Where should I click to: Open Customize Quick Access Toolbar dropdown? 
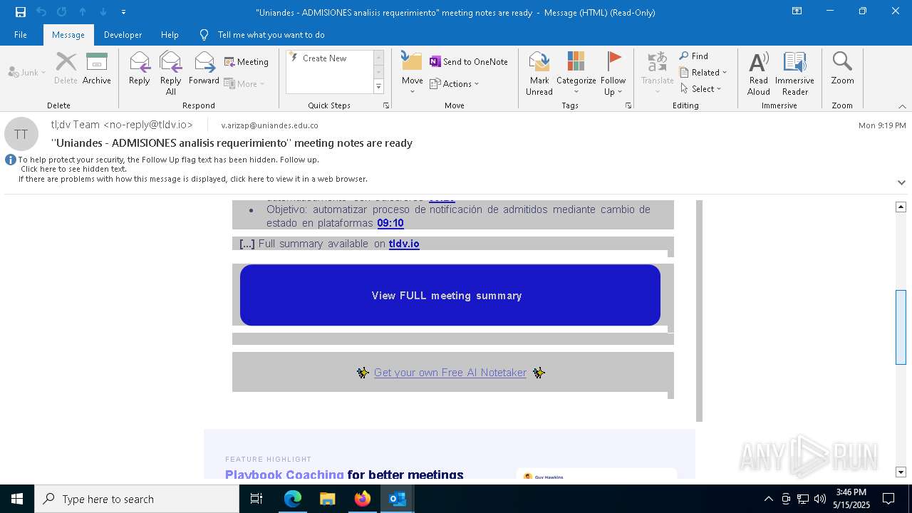point(123,12)
